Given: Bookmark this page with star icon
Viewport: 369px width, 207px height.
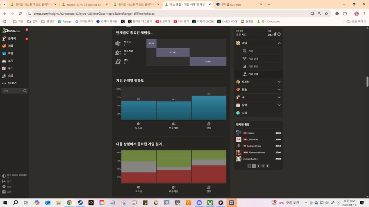Looking at the screenshot, I should (x=326, y=13).
